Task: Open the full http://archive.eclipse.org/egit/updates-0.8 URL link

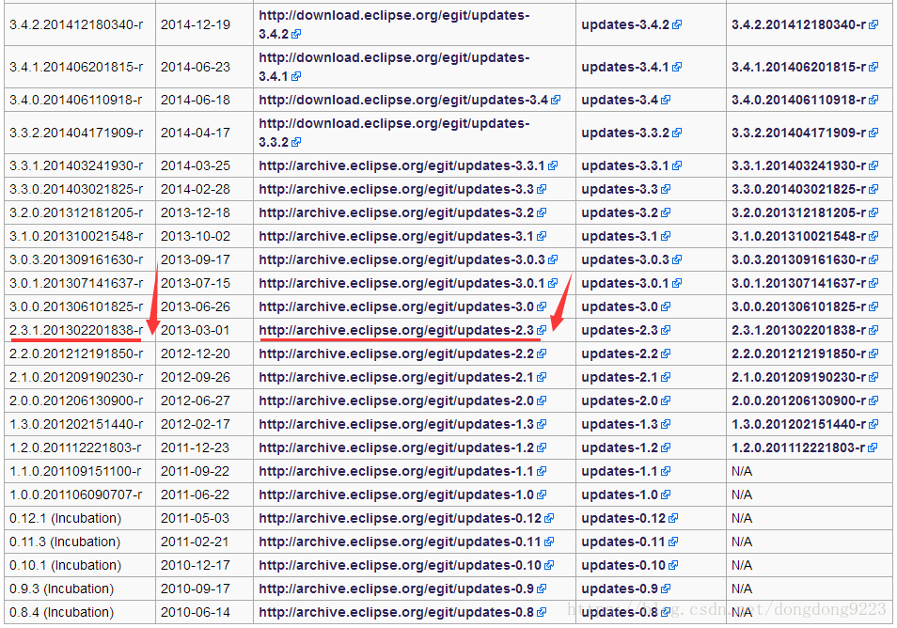Action: 402,611
